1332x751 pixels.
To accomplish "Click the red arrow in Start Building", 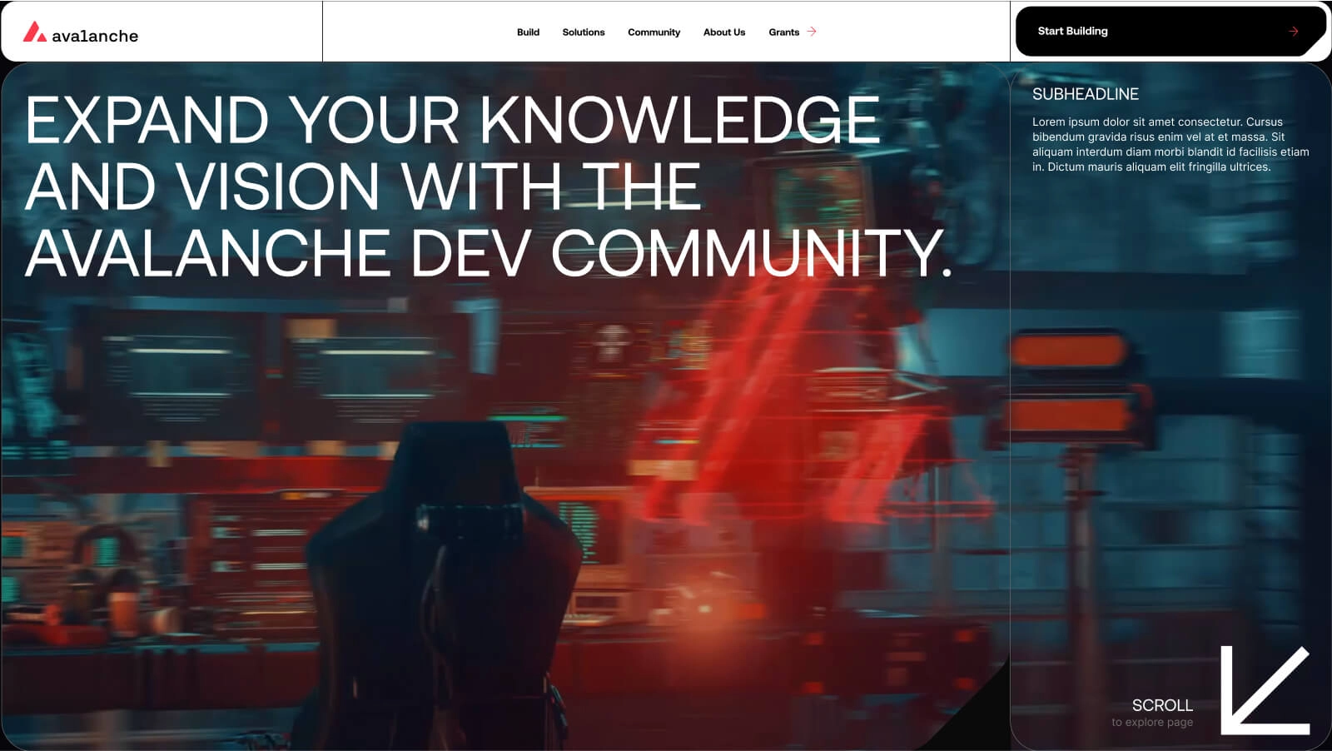I will (1293, 32).
